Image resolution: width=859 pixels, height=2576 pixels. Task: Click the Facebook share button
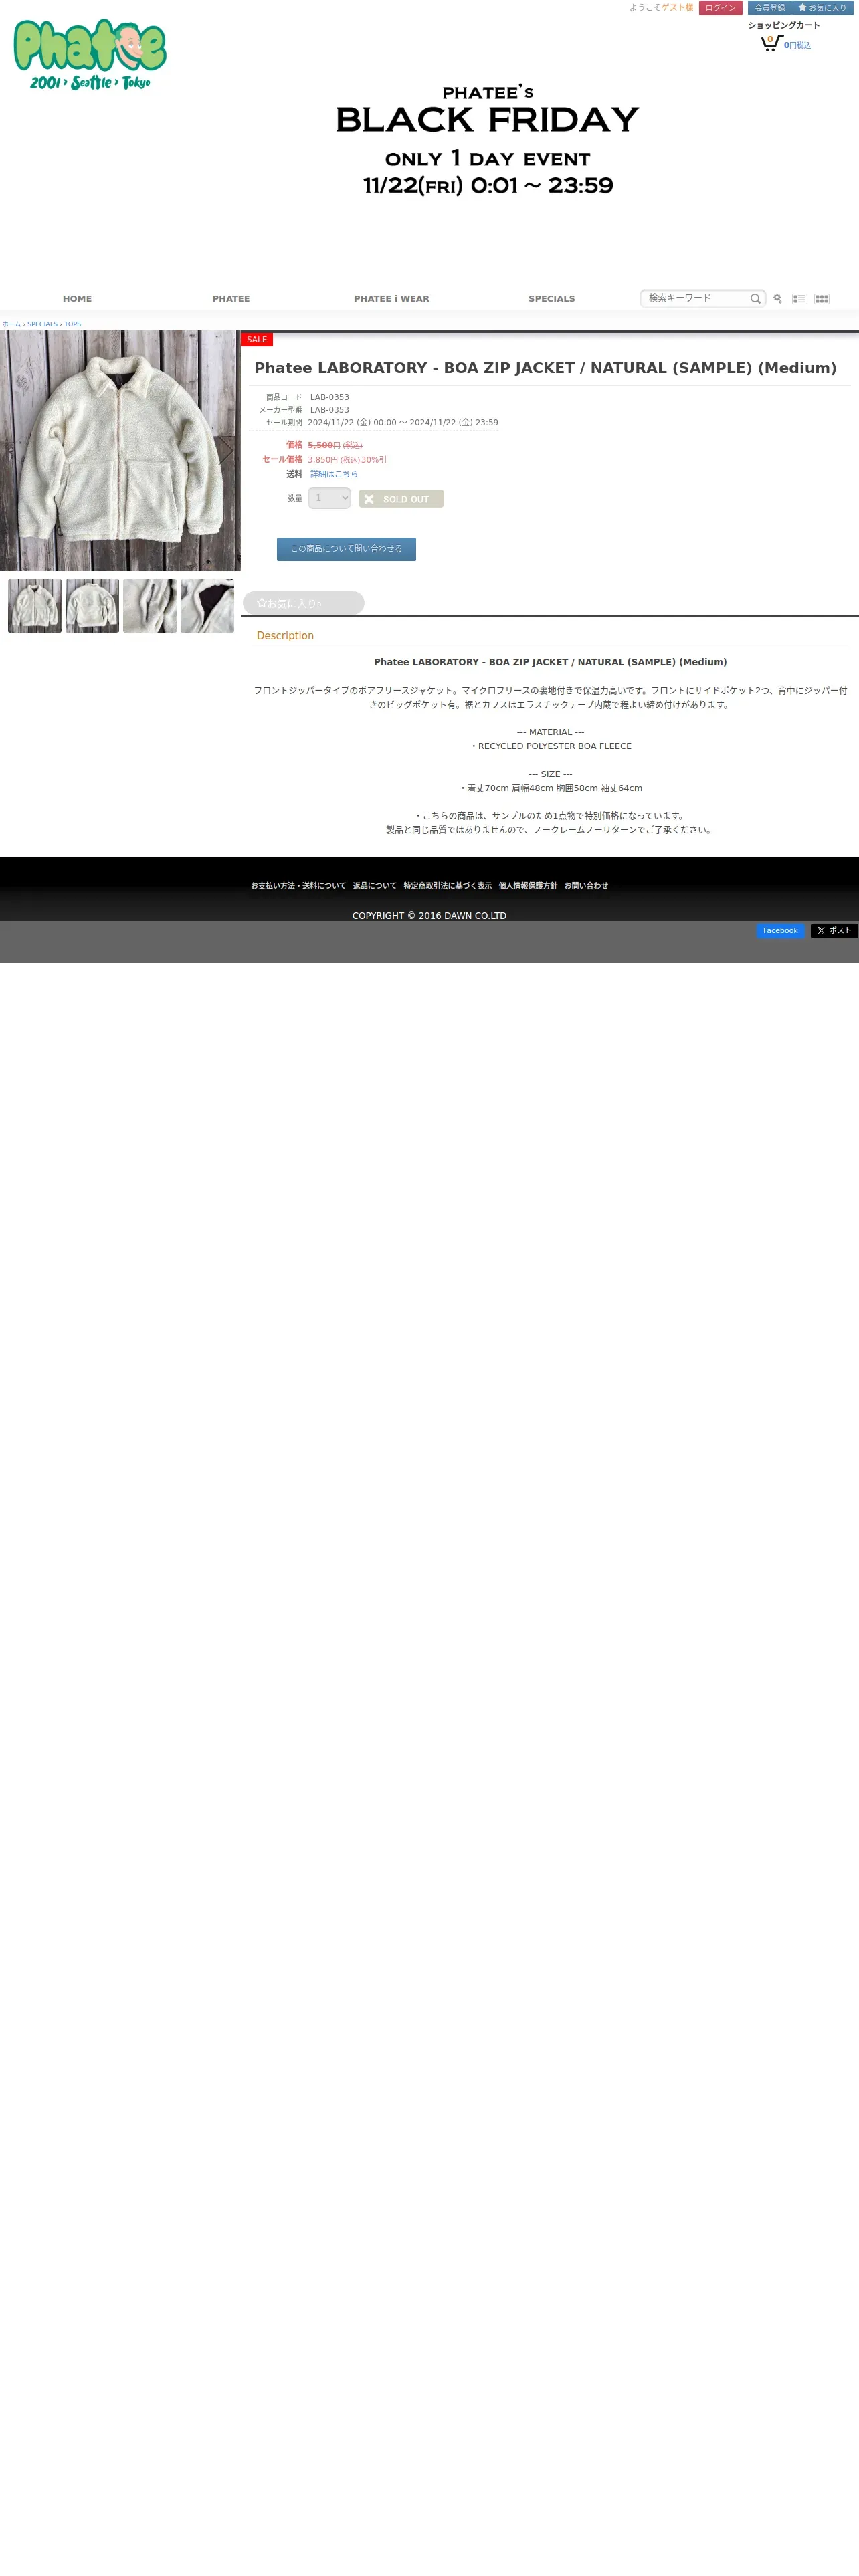(780, 931)
